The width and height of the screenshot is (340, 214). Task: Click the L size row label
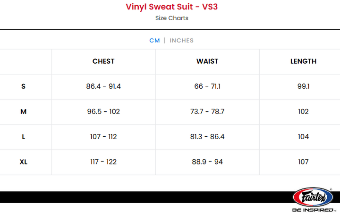[x=24, y=137]
